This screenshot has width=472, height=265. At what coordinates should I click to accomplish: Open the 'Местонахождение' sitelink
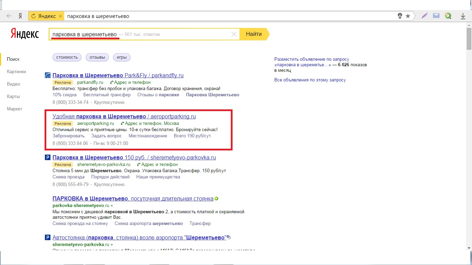pos(148,136)
